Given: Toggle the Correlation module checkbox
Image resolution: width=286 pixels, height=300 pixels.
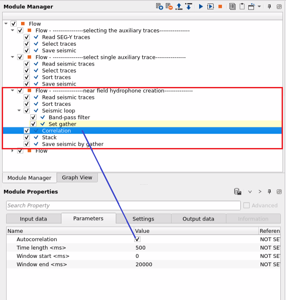Looking at the screenshot, I should tap(27, 131).
